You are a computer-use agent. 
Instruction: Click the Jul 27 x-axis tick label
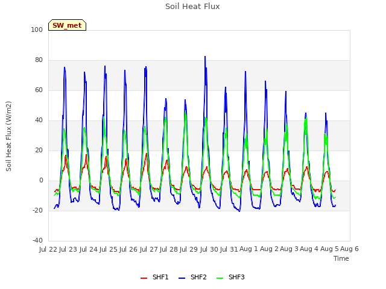pyautogui.click(x=149, y=249)
